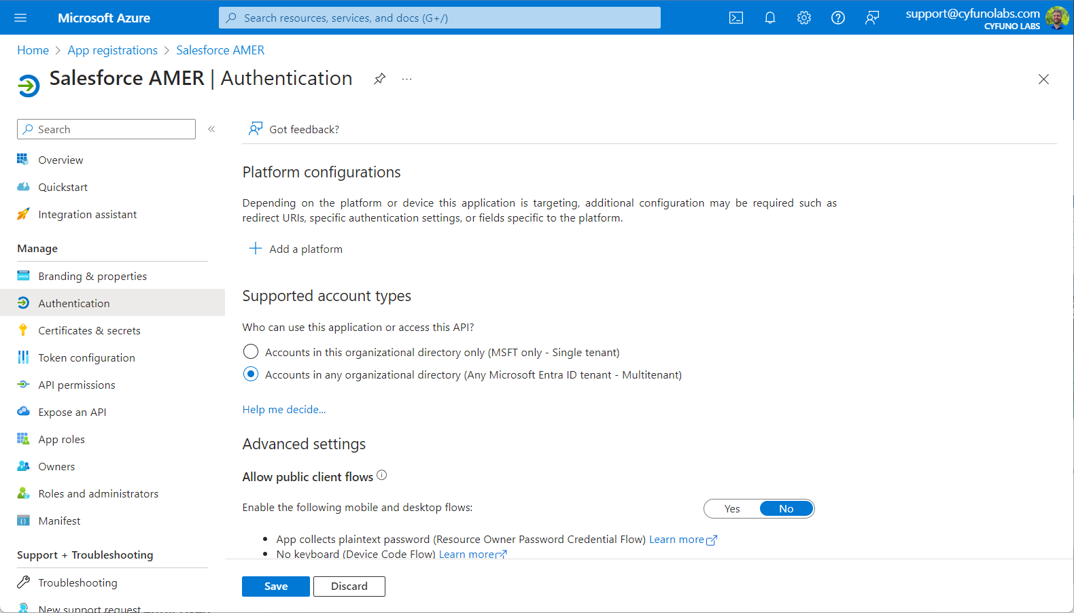This screenshot has height=613, width=1074.
Task: Click the App roles icon
Action: (23, 439)
